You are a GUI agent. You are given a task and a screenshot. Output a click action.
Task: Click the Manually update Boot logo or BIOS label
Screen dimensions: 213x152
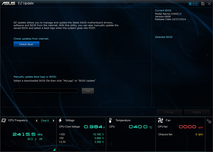(x=35, y=77)
